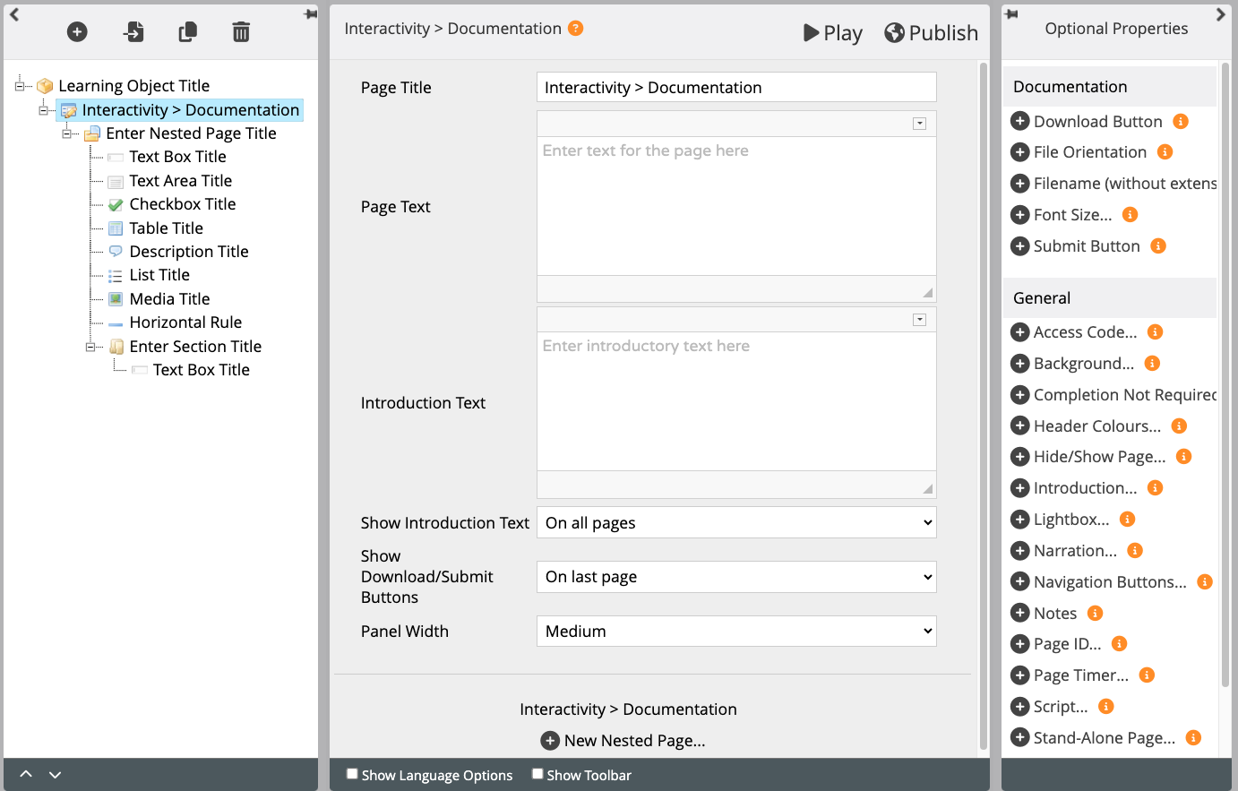Click the add new item plus icon
This screenshot has width=1238, height=791.
pyautogui.click(x=77, y=32)
